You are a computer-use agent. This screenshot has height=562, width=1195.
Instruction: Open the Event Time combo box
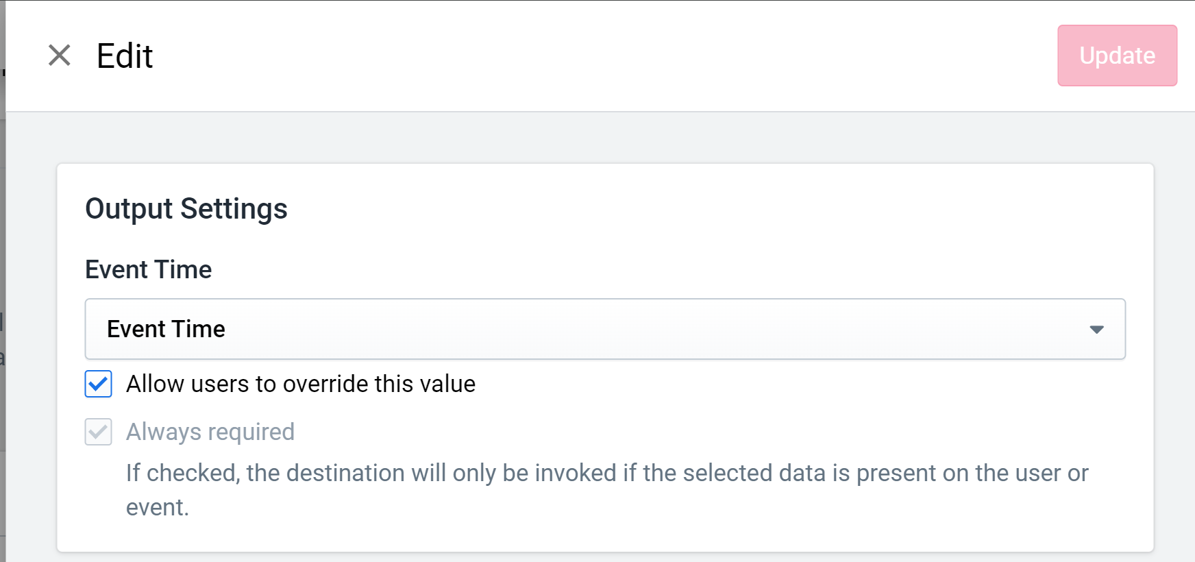[605, 329]
